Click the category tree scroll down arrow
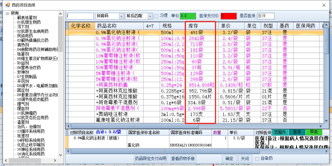The height and width of the screenshot is (166, 332). [60, 155]
